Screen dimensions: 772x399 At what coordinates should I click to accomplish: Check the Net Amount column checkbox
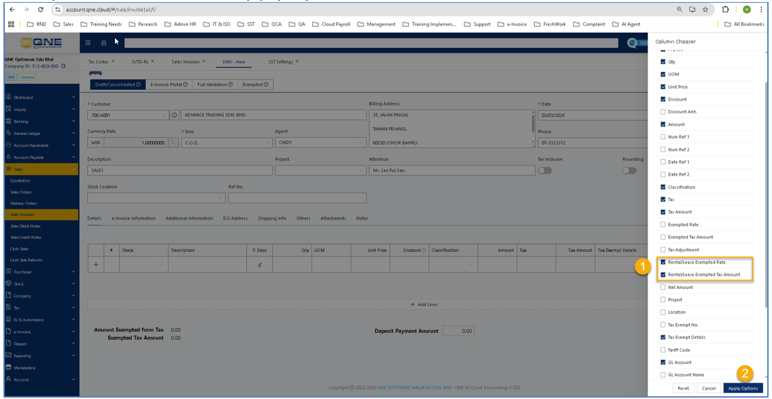(663, 287)
